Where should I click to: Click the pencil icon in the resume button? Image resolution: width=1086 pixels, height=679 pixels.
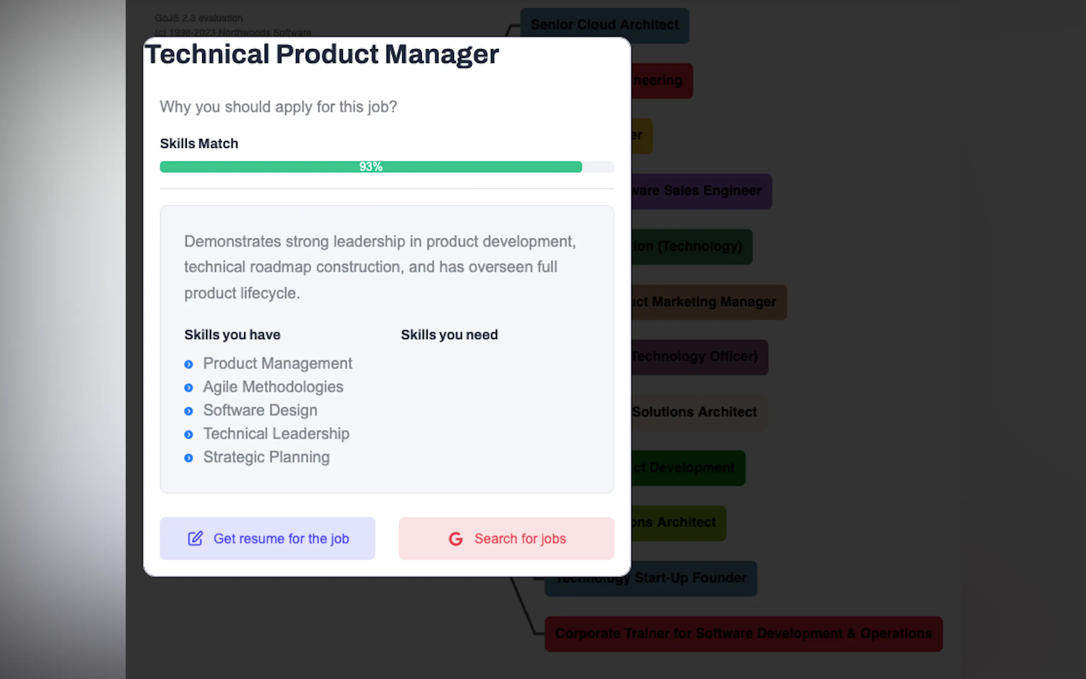coord(195,538)
